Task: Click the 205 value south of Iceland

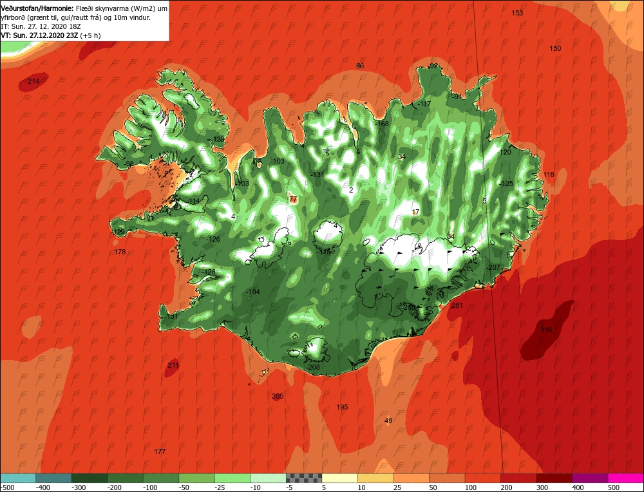Action: click(278, 396)
